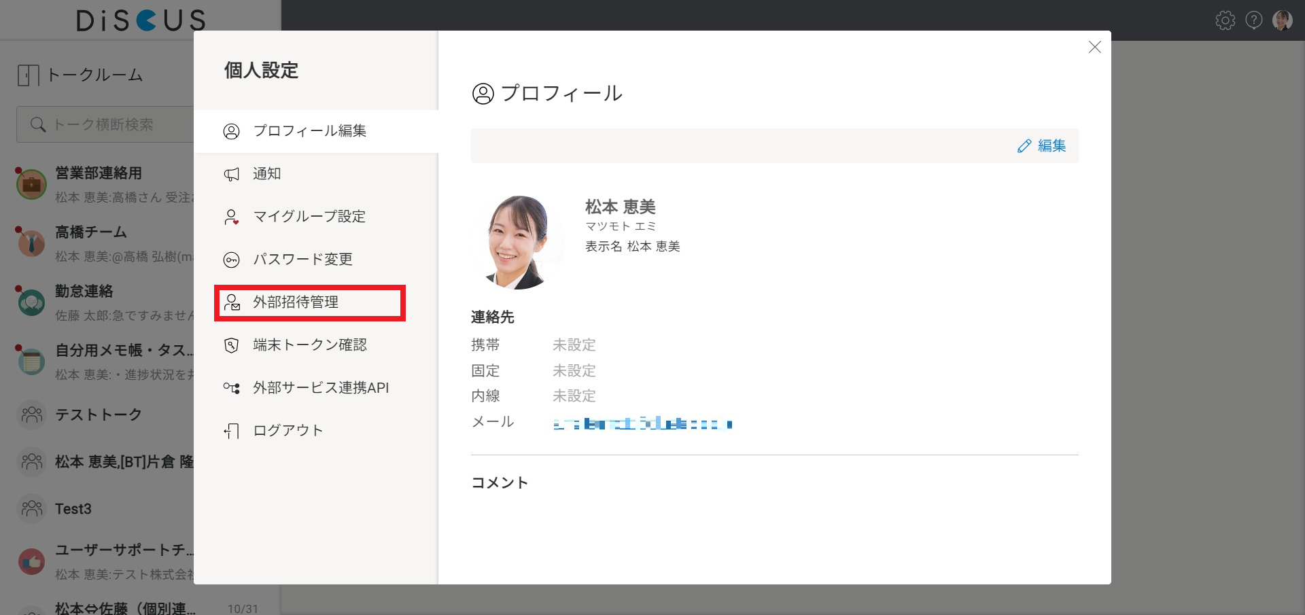Select 通知 menu item
Image resolution: width=1305 pixels, height=615 pixels.
coord(316,174)
